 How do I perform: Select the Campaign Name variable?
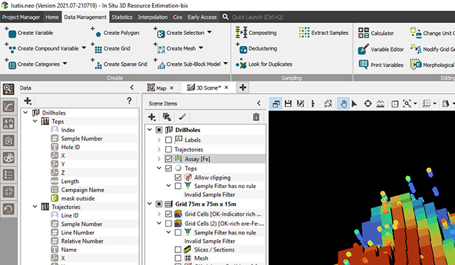click(x=83, y=190)
